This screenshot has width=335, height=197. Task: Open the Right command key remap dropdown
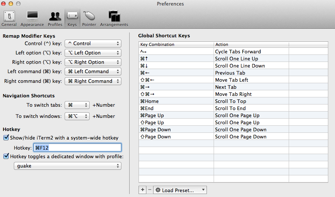pyautogui.click(x=93, y=81)
